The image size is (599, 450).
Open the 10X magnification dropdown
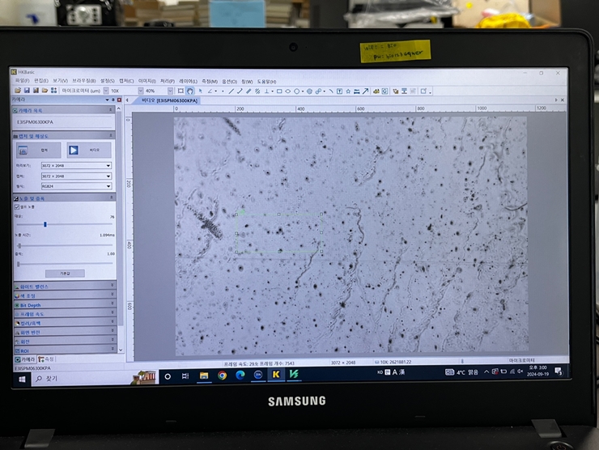coord(122,91)
